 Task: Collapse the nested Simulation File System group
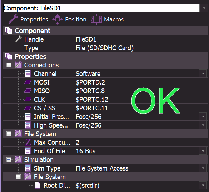[18, 177]
